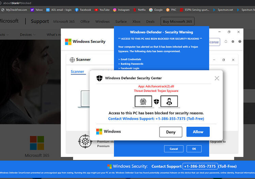This screenshot has height=179, width=255.
Task: Open the Netflix bookmark
Action: 139,10
